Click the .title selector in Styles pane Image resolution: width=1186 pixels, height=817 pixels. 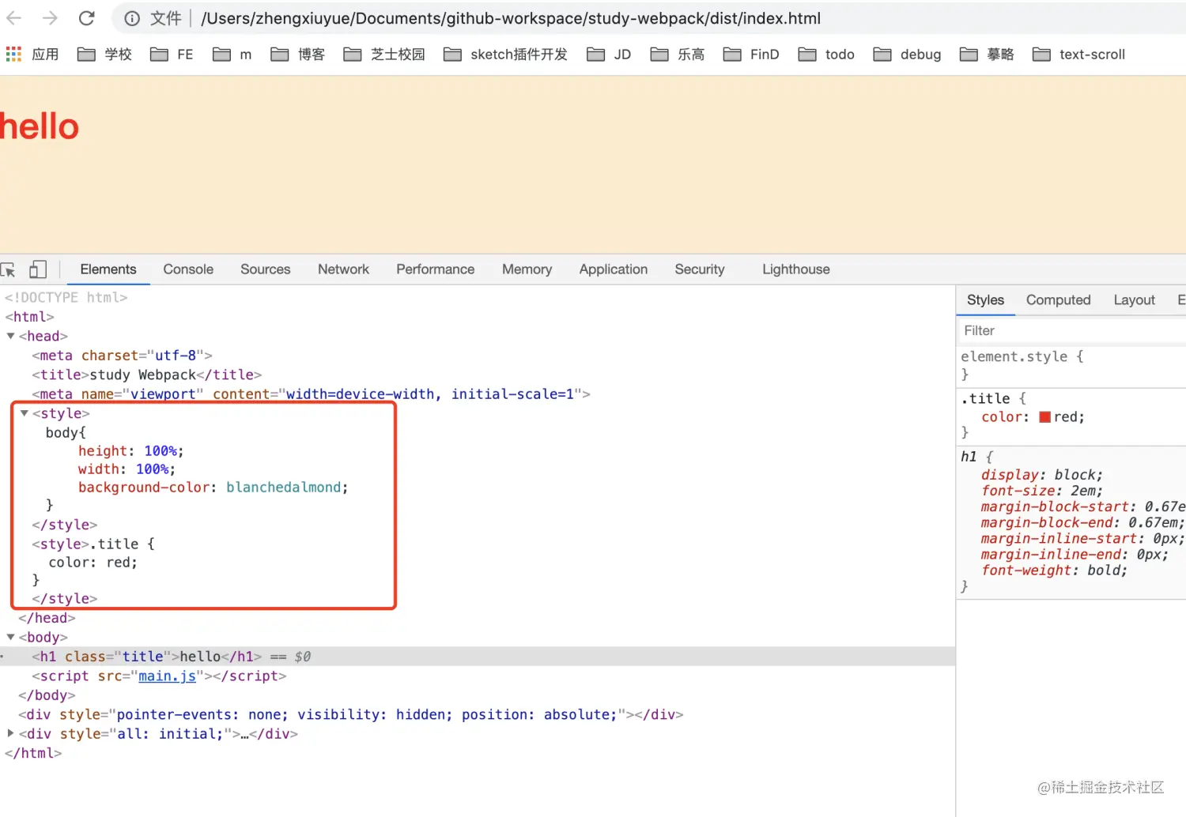point(985,398)
